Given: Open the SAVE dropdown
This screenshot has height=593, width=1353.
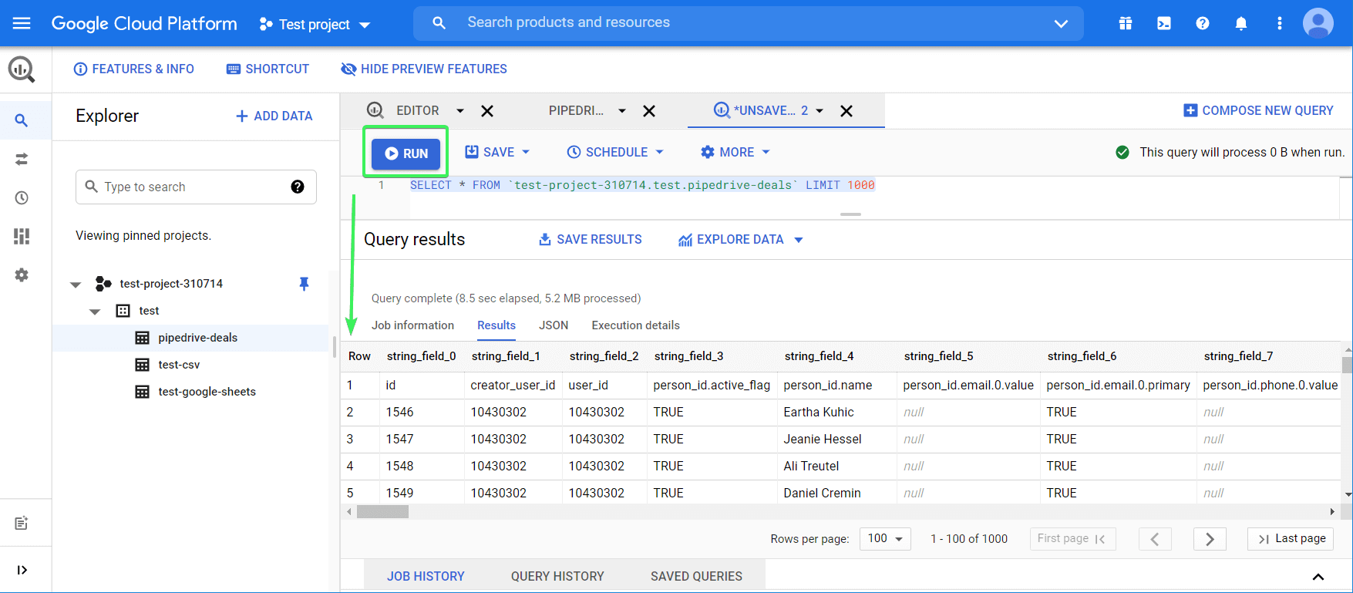Looking at the screenshot, I should (497, 153).
